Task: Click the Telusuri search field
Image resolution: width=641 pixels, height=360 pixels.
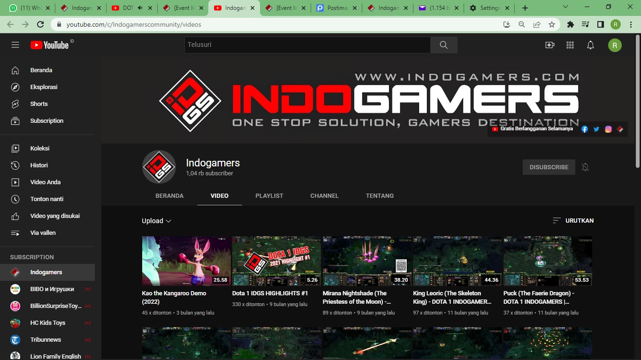Action: [307, 45]
